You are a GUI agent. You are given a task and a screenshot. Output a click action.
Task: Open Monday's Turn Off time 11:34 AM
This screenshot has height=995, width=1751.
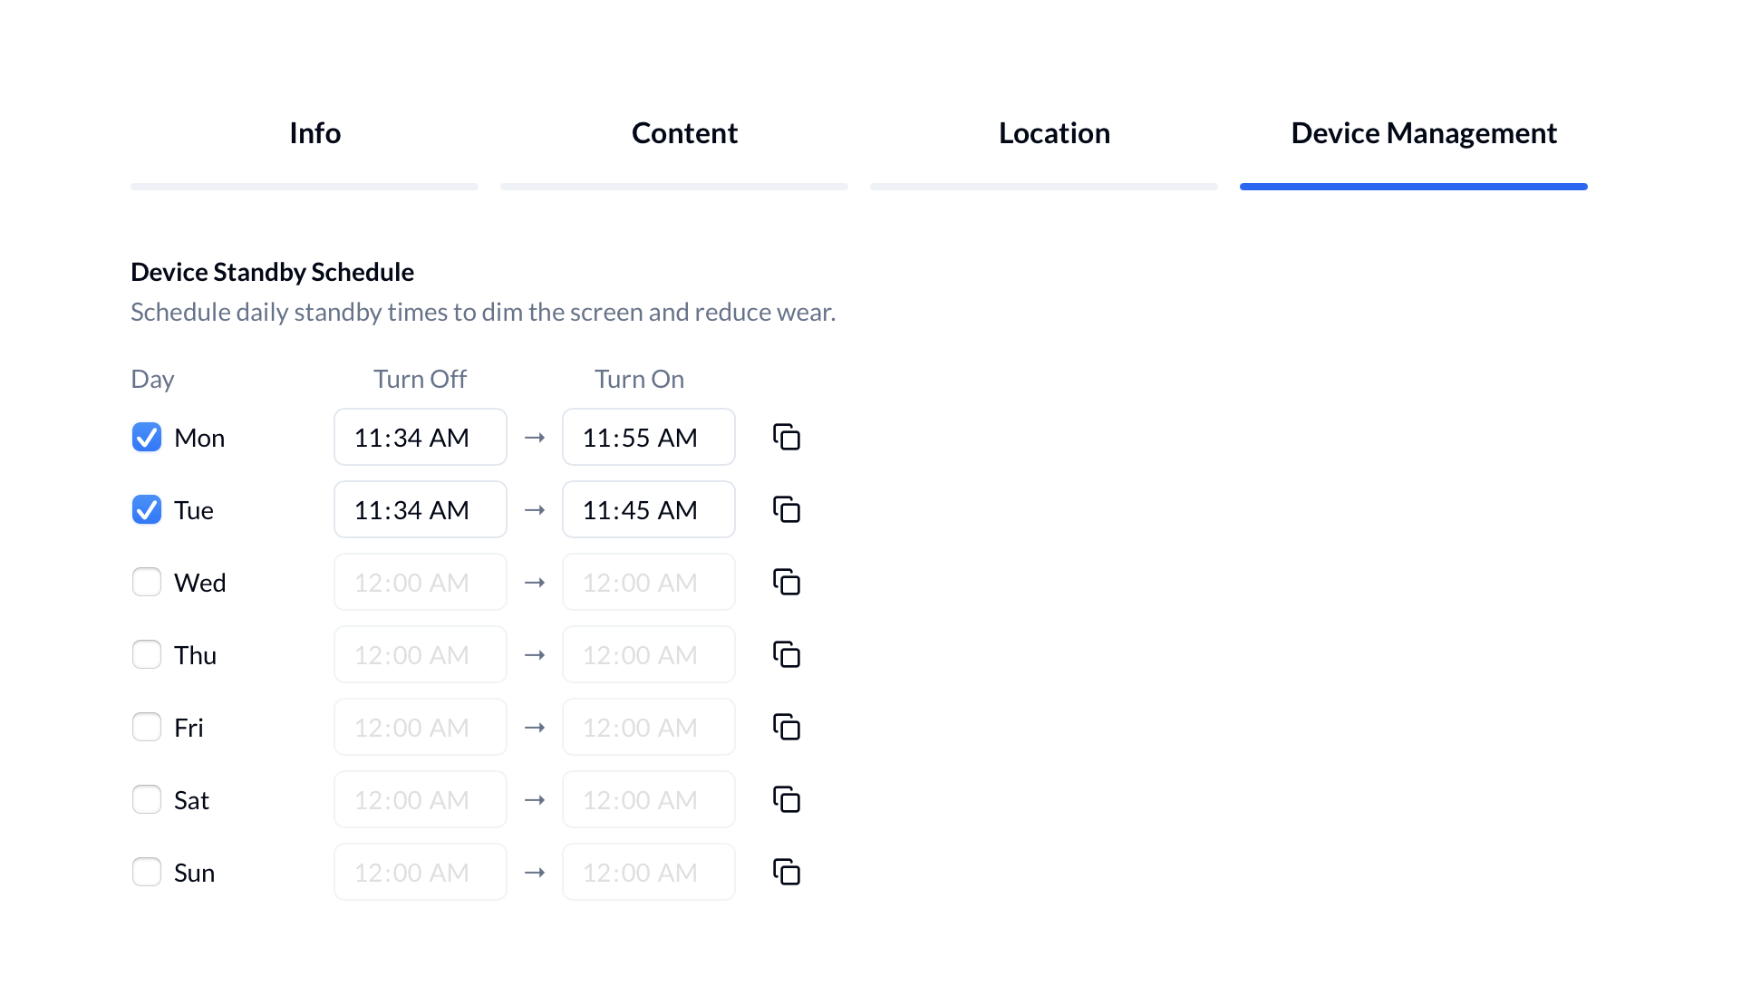point(420,437)
